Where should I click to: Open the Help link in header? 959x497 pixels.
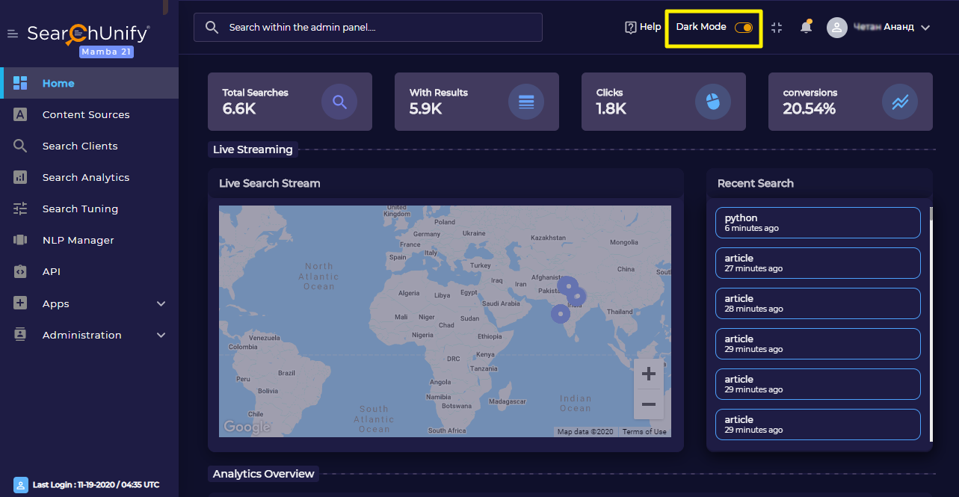pos(643,27)
